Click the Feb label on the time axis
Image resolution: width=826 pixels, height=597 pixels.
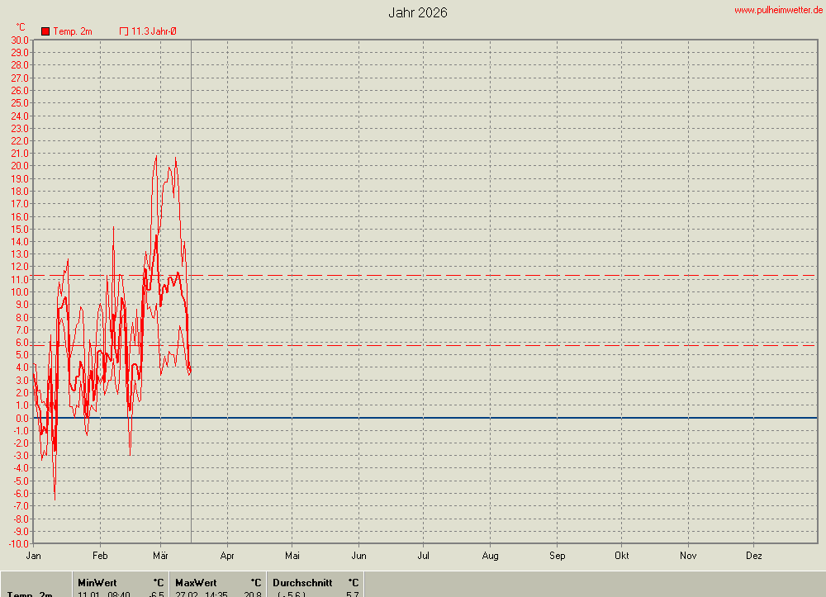[x=100, y=556]
